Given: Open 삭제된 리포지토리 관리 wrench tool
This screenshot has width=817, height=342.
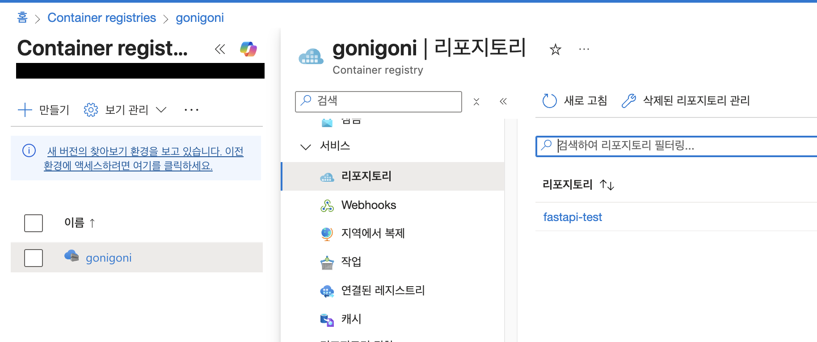Looking at the screenshot, I should 686,100.
